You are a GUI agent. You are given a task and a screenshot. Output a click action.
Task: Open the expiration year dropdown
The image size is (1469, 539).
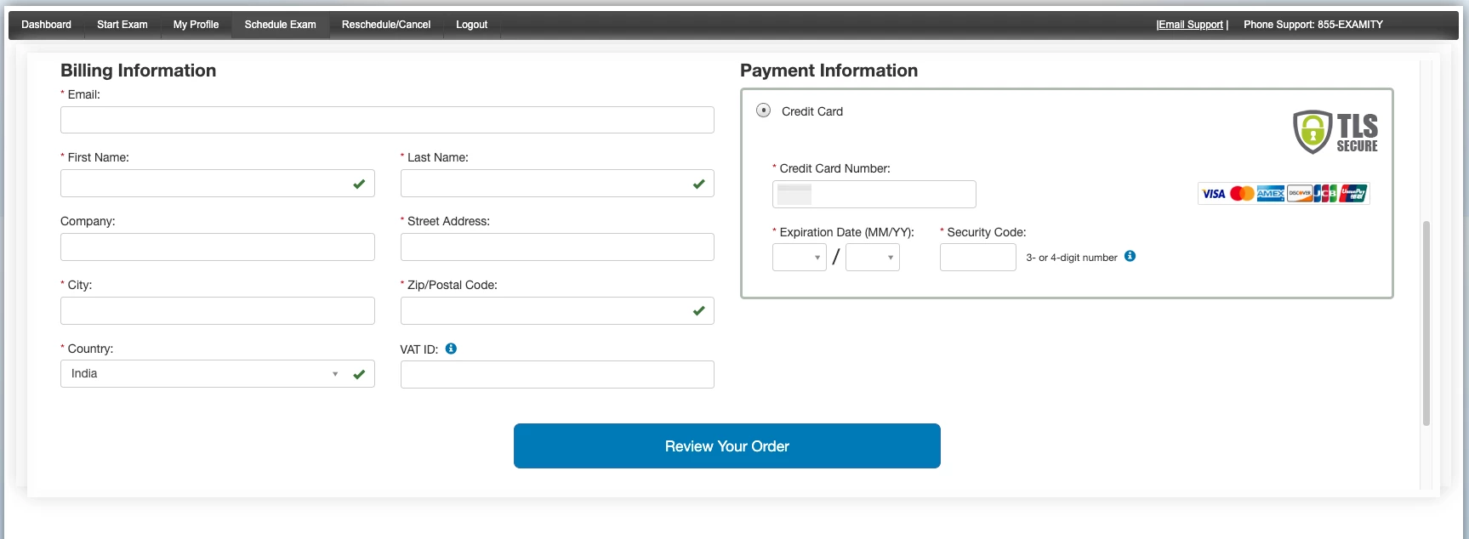(x=873, y=257)
